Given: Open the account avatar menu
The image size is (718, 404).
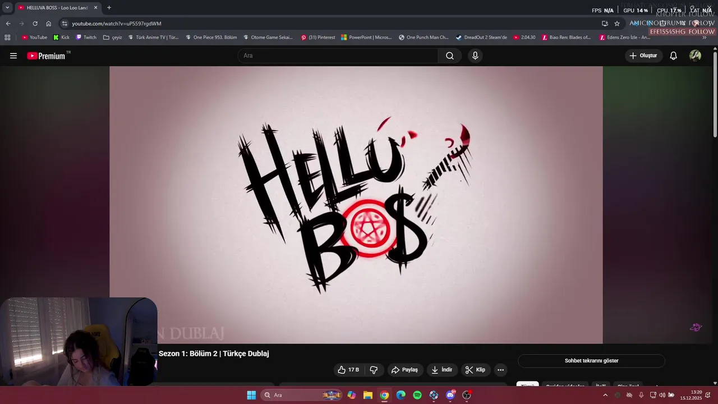Looking at the screenshot, I should coord(695,56).
